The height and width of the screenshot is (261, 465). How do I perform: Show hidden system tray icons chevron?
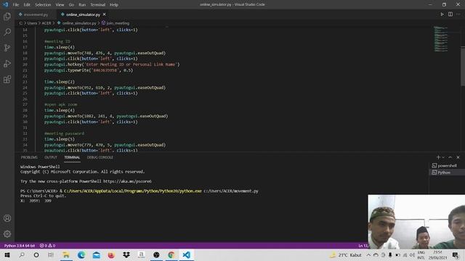click(368, 254)
